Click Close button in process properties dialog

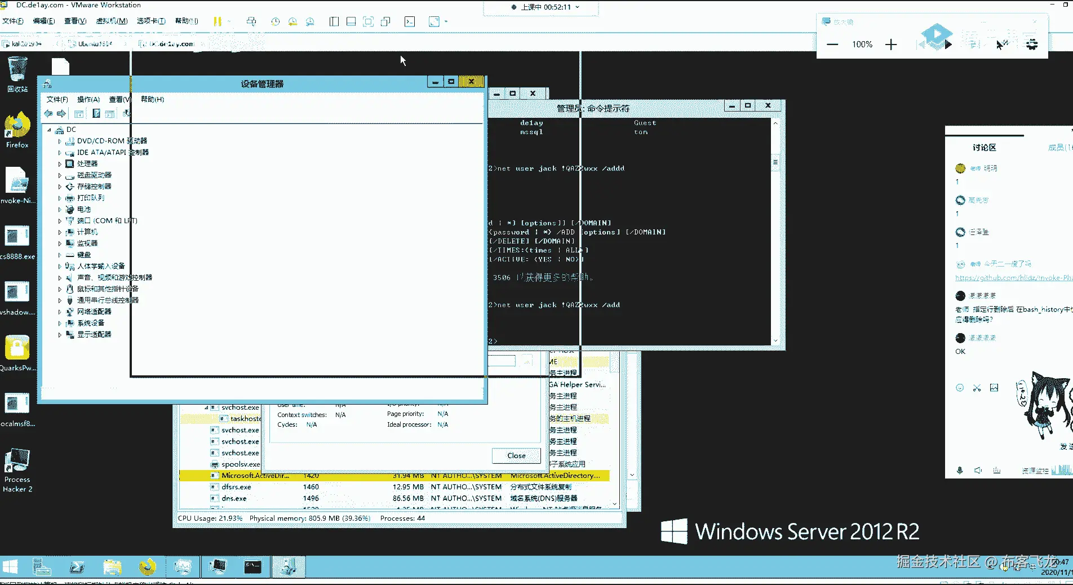pyautogui.click(x=516, y=455)
